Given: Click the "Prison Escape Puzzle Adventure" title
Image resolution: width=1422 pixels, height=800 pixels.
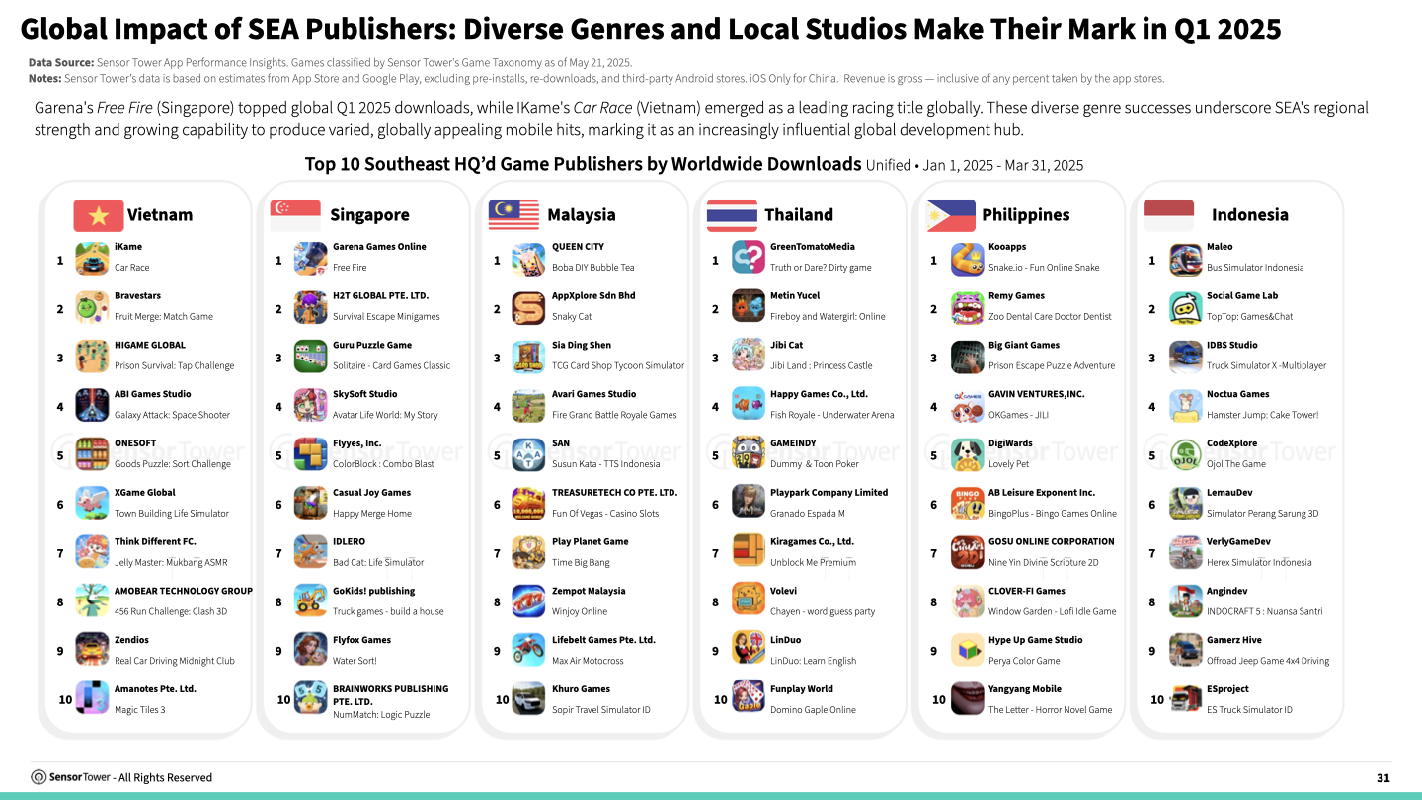Looking at the screenshot, I should 1052,365.
